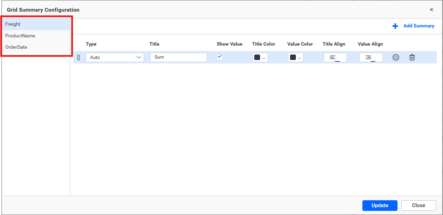Click Add Summary to create a new summary
This screenshot has height=215, width=443.
pyautogui.click(x=419, y=26)
